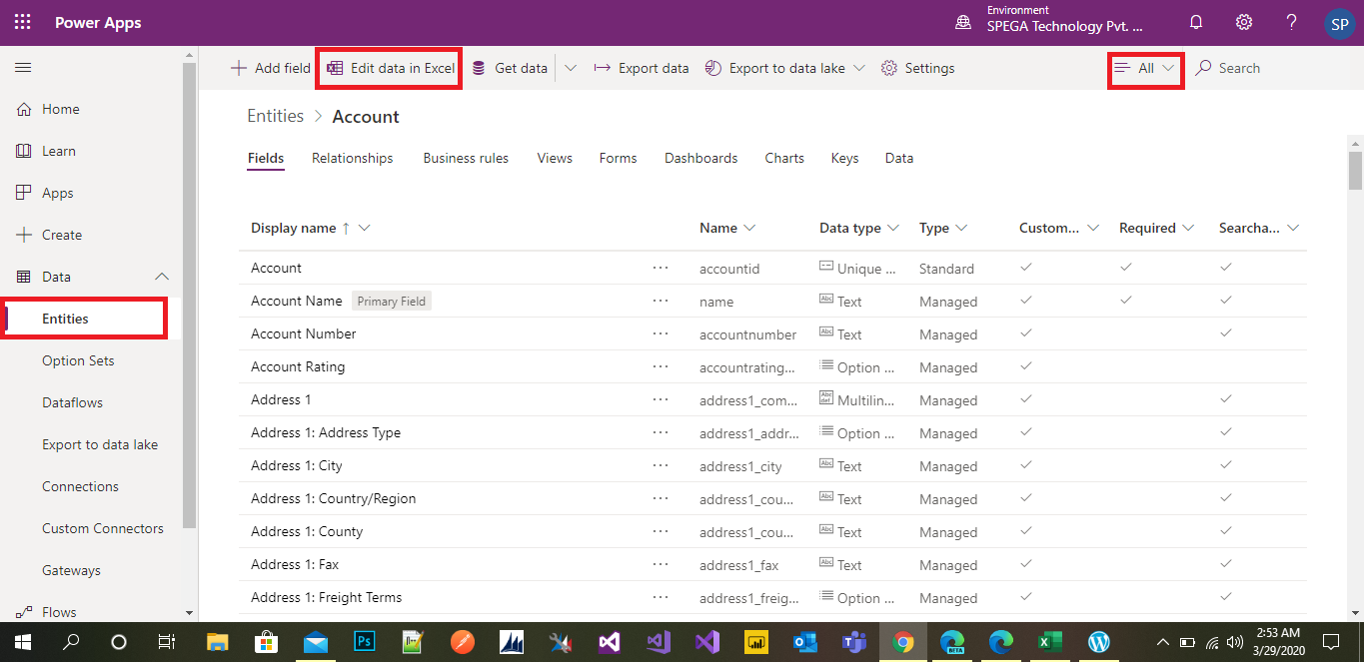Expand the Export to data lake dropdown
The height and width of the screenshot is (662, 1364).
click(x=858, y=69)
